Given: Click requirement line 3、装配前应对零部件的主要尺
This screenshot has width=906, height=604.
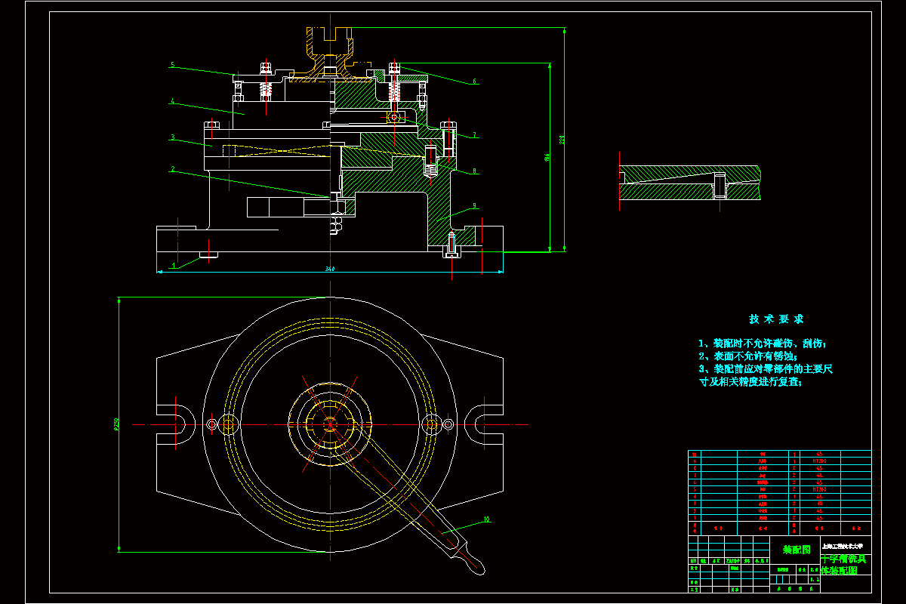Looking at the screenshot, I should point(766,369).
